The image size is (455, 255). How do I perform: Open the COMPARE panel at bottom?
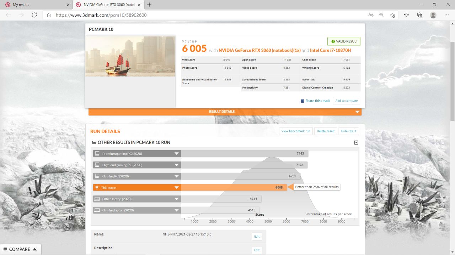coord(21,249)
